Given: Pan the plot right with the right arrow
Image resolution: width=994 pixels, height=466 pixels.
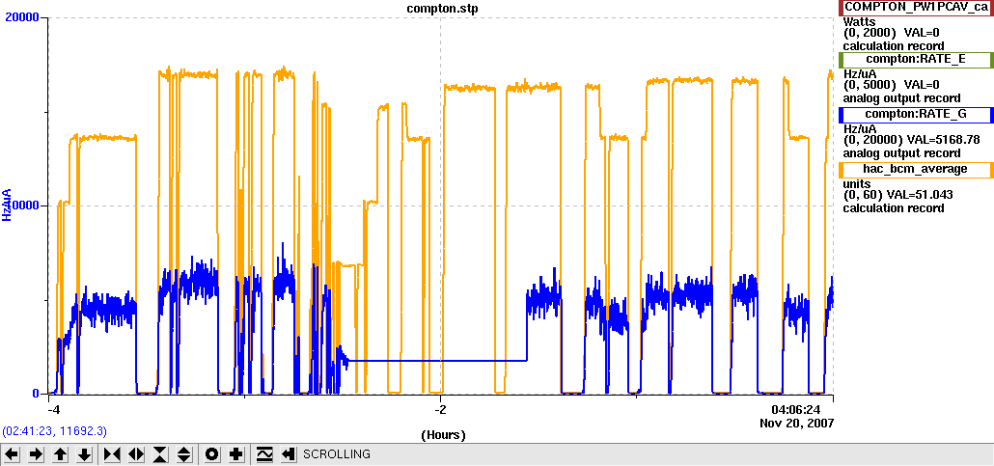Looking at the screenshot, I should [36, 454].
